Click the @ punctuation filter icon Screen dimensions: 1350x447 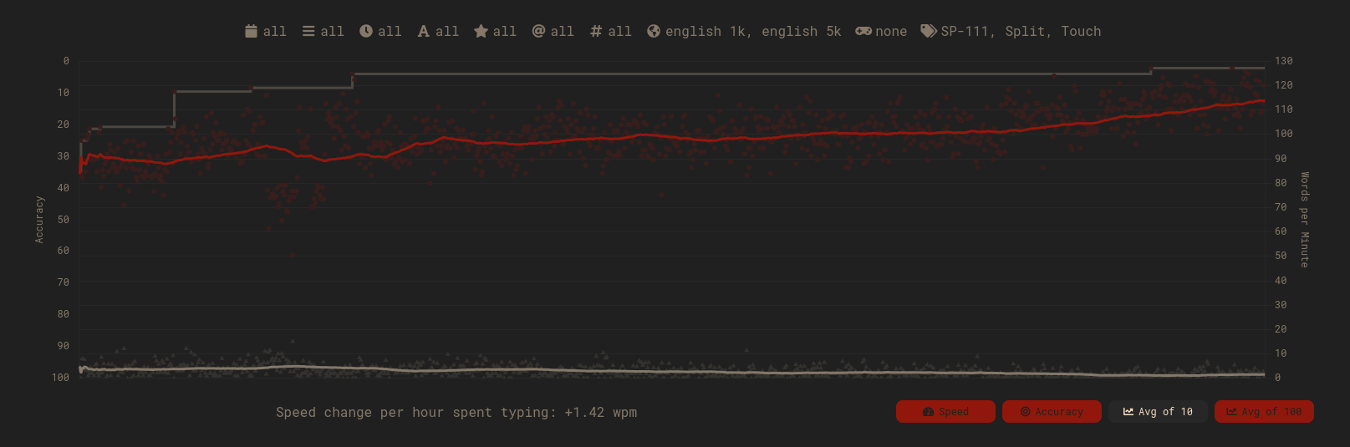pyautogui.click(x=538, y=31)
